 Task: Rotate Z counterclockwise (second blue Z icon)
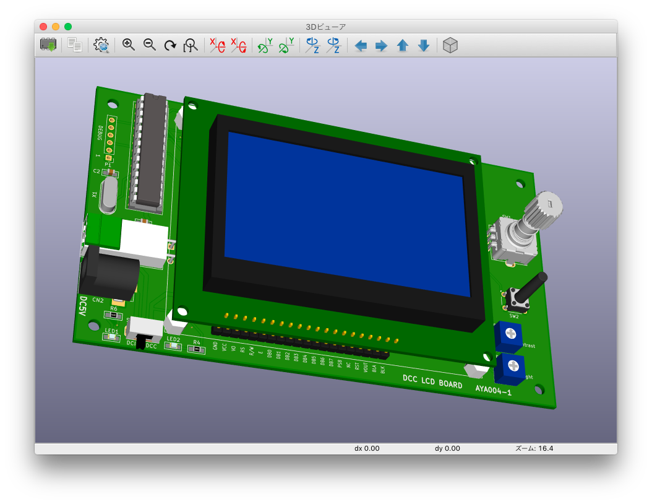[333, 45]
